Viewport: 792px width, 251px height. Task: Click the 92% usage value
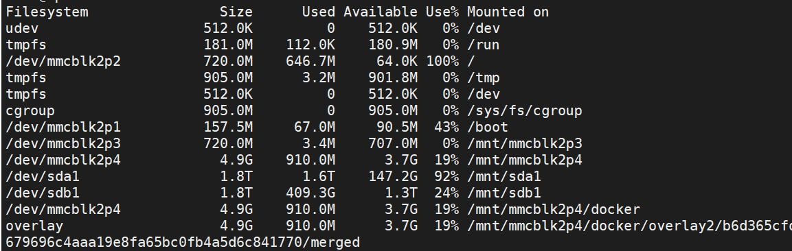click(446, 176)
